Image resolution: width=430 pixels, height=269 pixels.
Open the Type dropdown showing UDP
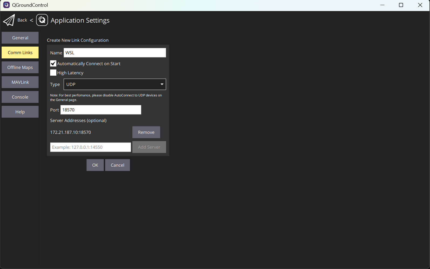(x=115, y=84)
